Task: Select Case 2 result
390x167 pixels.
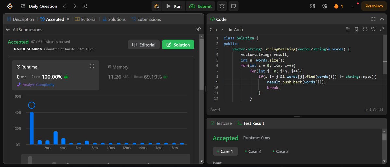Action: click(x=253, y=151)
